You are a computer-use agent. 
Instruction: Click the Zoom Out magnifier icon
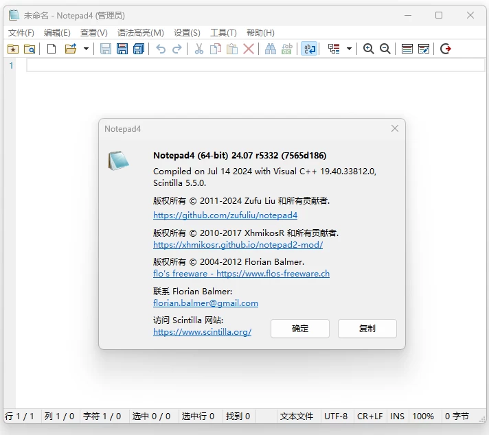coord(385,49)
